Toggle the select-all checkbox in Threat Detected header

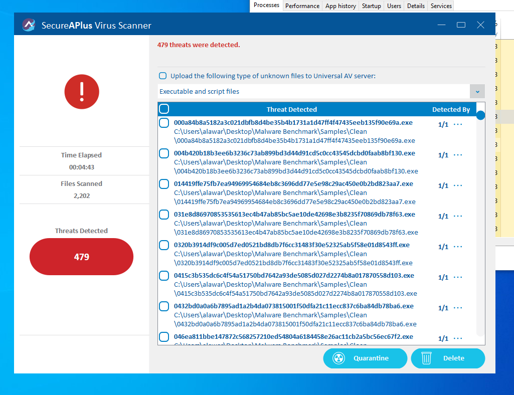(164, 109)
